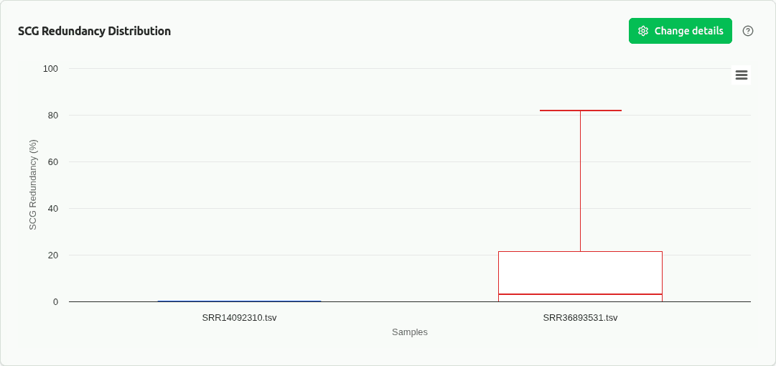Image resolution: width=776 pixels, height=366 pixels.
Task: Click the red SRR36893531.tsv box
Action: 580,273
